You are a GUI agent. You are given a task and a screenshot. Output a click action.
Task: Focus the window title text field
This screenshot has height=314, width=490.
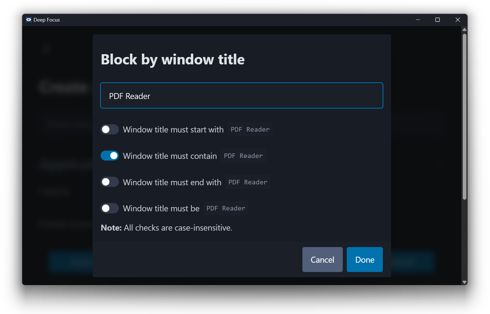pos(242,96)
